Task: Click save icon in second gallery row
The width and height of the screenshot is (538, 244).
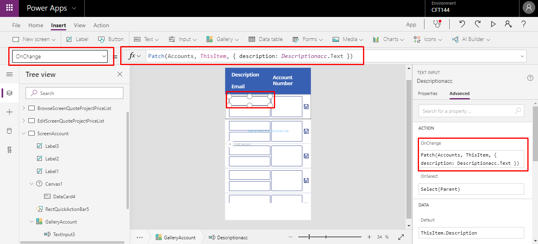Action: click(306, 131)
